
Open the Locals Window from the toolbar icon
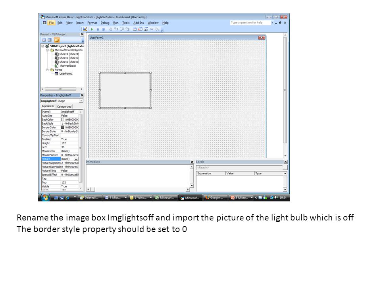pyautogui.click(x=135, y=29)
